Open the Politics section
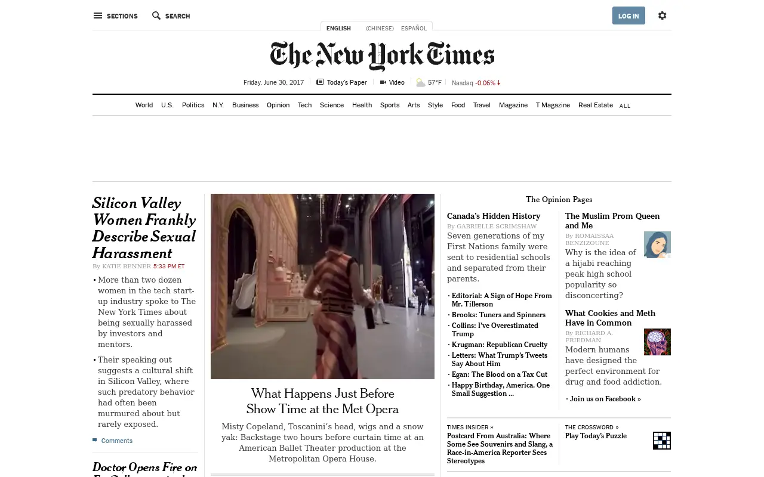Screen dimensions: 764x477 tap(193, 105)
